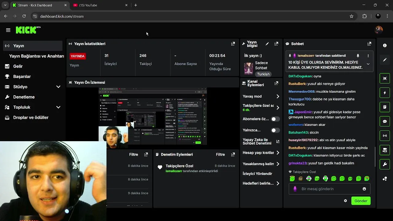The height and width of the screenshot is (221, 393).
Task: Open the user profile avatar menu
Action: click(x=379, y=30)
